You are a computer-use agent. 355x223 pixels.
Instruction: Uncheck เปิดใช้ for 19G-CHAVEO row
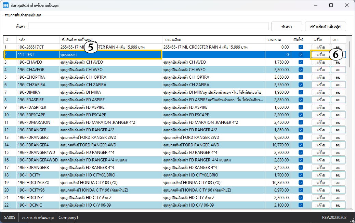click(x=301, y=62)
